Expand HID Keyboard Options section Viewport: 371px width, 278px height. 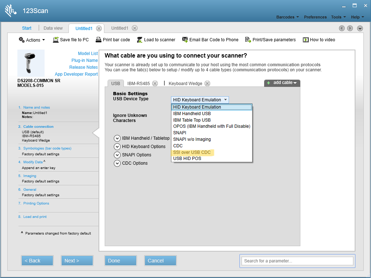[x=117, y=147]
